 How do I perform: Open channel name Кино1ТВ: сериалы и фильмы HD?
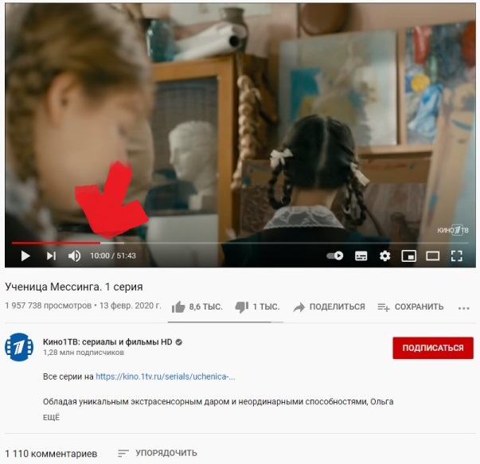(107, 342)
